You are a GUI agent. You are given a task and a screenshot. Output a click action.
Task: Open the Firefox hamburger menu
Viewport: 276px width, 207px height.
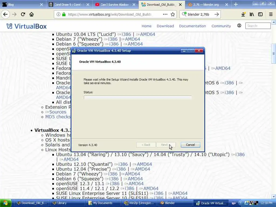tap(271, 15)
